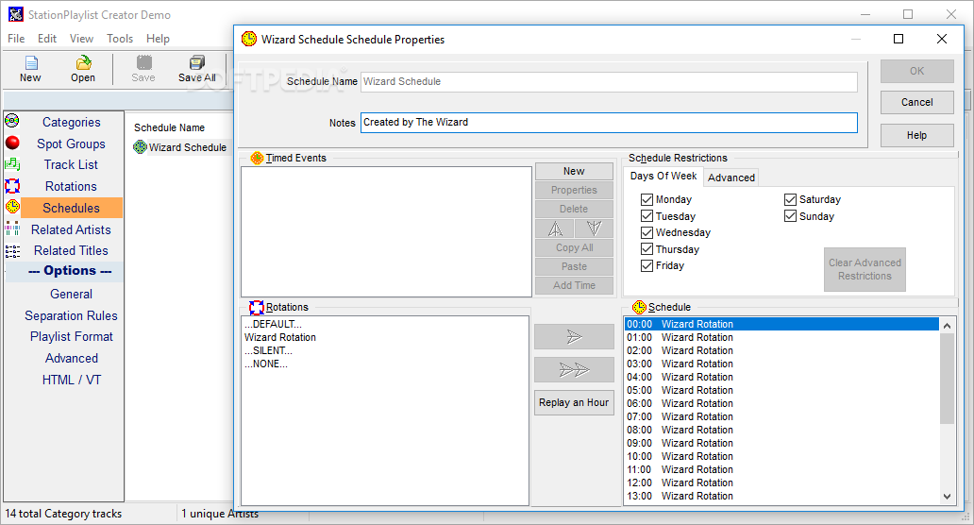This screenshot has width=974, height=525.
Task: Click the dialog title bar clock icon
Action: pyautogui.click(x=249, y=39)
